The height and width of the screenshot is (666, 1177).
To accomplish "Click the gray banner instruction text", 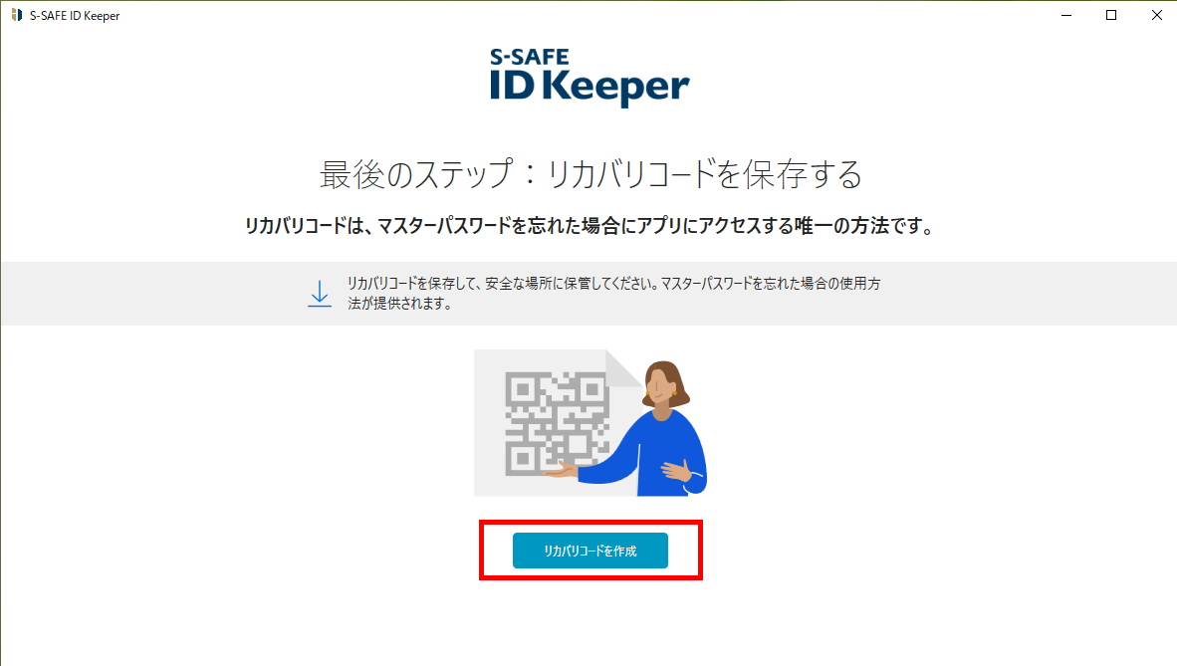I will point(613,294).
